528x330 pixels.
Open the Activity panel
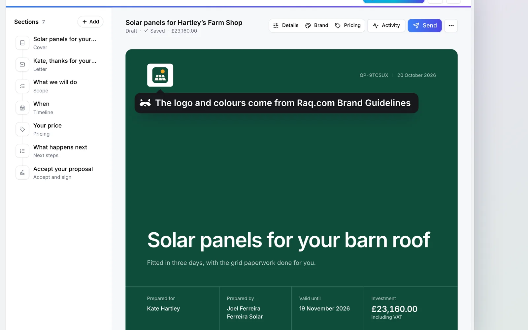[x=386, y=25]
